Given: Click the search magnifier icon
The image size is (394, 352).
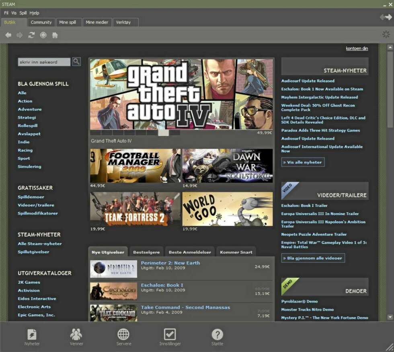Looking at the screenshot, I should click(76, 62).
